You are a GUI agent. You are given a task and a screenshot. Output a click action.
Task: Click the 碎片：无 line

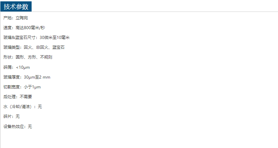[12, 117]
